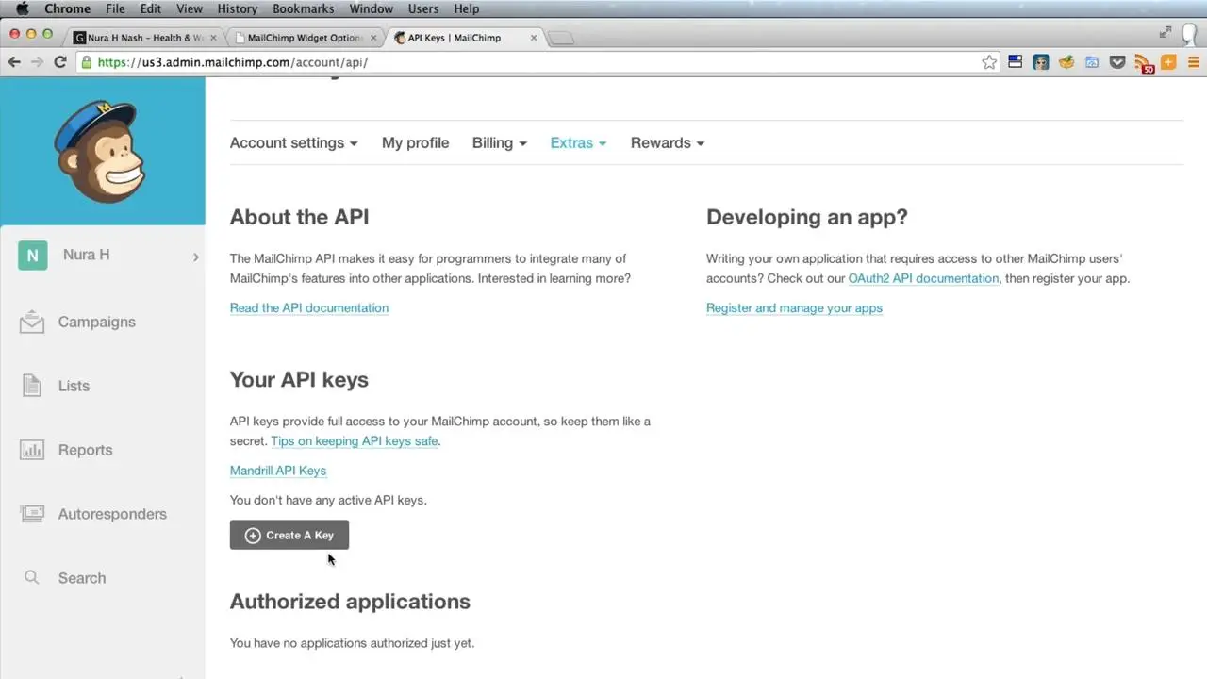Expand the Nura H account chevron
Viewport: 1207px width, 679px height.
pyautogui.click(x=195, y=257)
